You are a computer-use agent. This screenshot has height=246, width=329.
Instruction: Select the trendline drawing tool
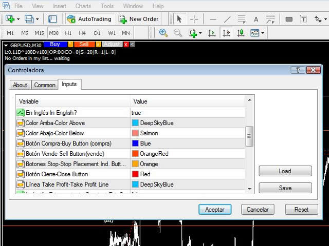227,19
